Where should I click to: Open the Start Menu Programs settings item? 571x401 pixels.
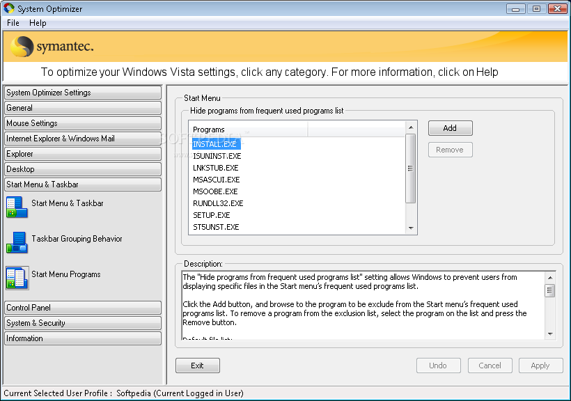[66, 274]
